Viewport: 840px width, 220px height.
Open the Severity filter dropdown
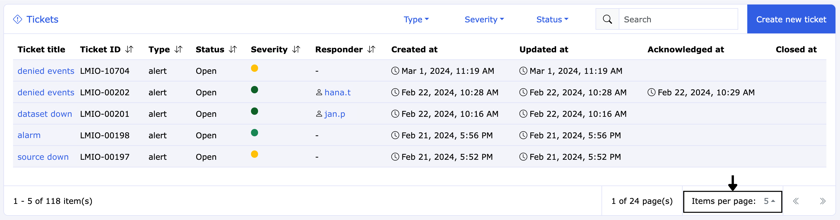pos(484,20)
